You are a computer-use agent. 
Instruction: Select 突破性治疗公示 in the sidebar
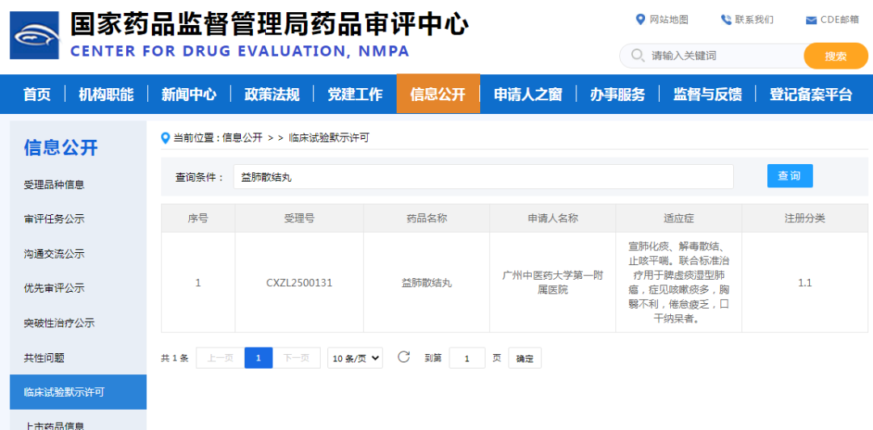[59, 322]
